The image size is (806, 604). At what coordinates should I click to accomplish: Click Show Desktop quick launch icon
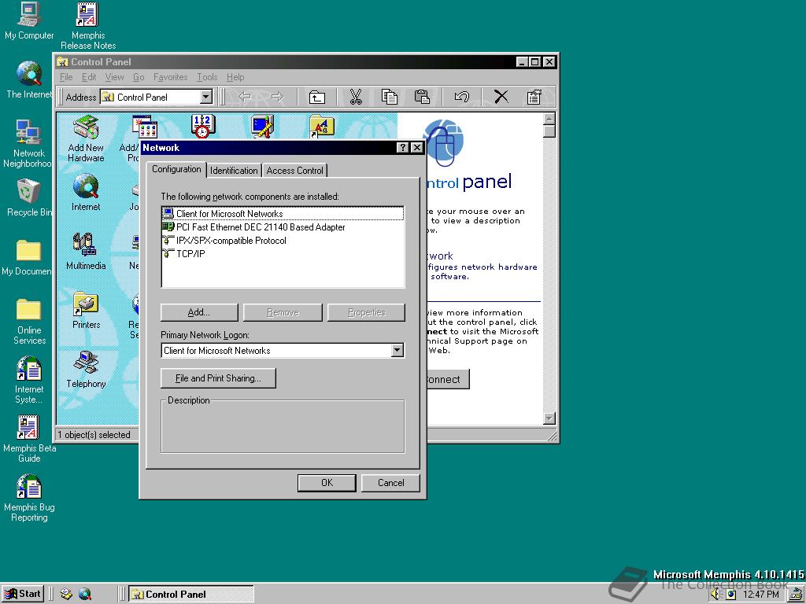[66, 595]
